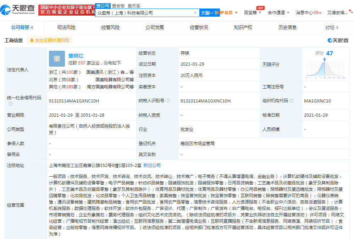Click the industry value 批发业
The height and width of the screenshot is (239, 354).
pyautogui.click(x=187, y=129)
